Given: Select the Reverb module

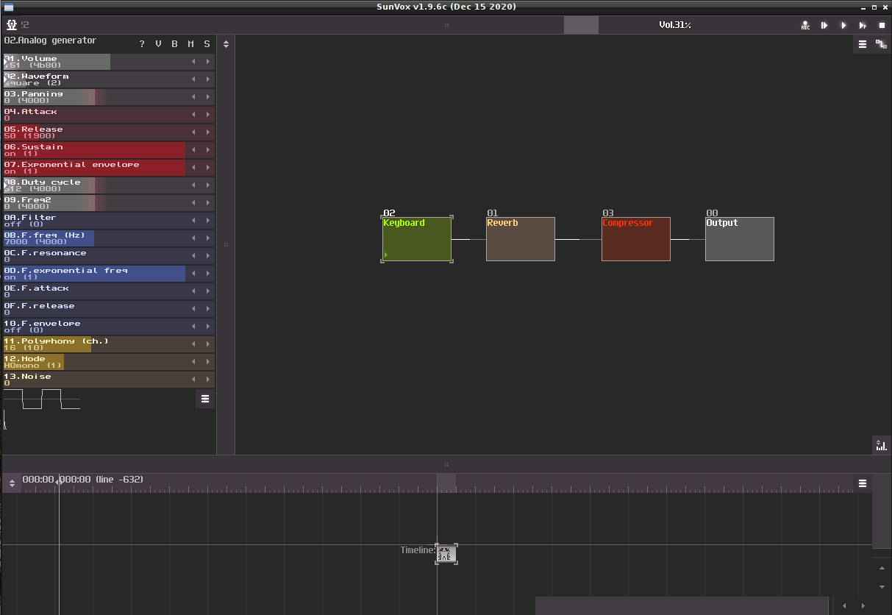Looking at the screenshot, I should pos(521,239).
